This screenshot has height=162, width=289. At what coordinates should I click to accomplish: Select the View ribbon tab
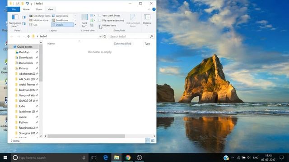pyautogui.click(x=50, y=9)
